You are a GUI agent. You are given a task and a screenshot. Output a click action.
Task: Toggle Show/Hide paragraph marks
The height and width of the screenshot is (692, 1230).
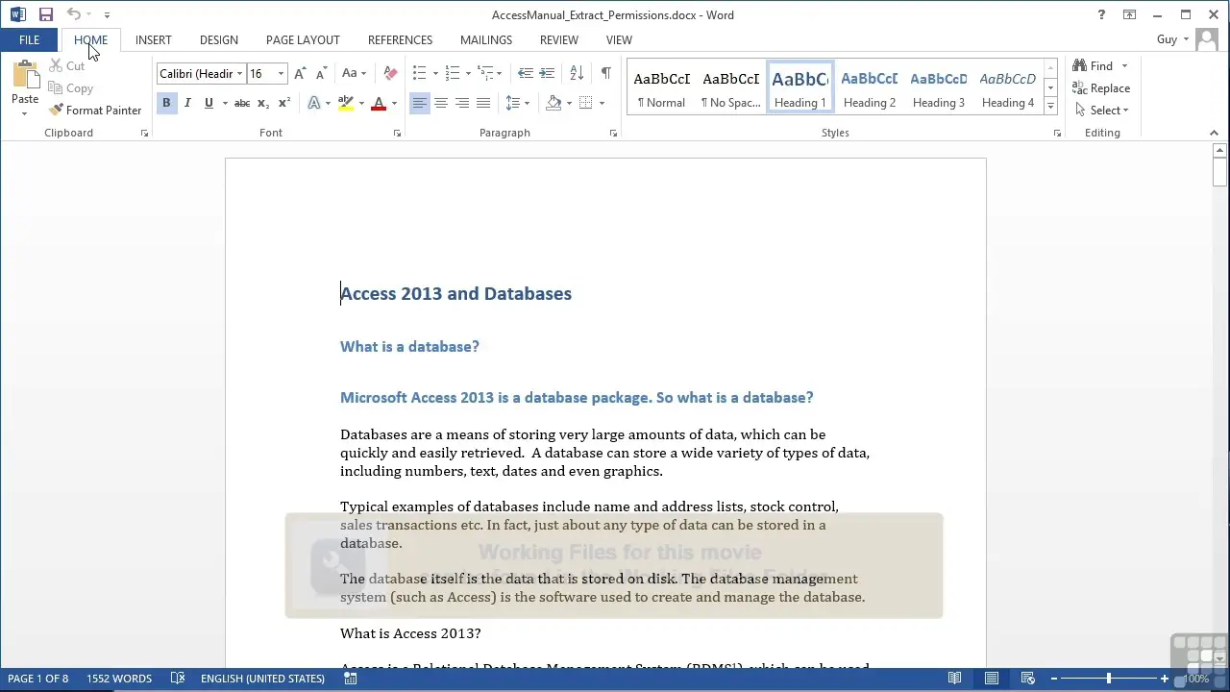605,74
